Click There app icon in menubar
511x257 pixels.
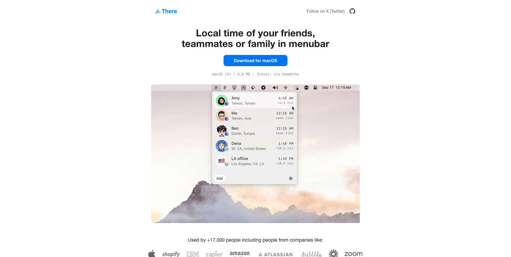[216, 88]
